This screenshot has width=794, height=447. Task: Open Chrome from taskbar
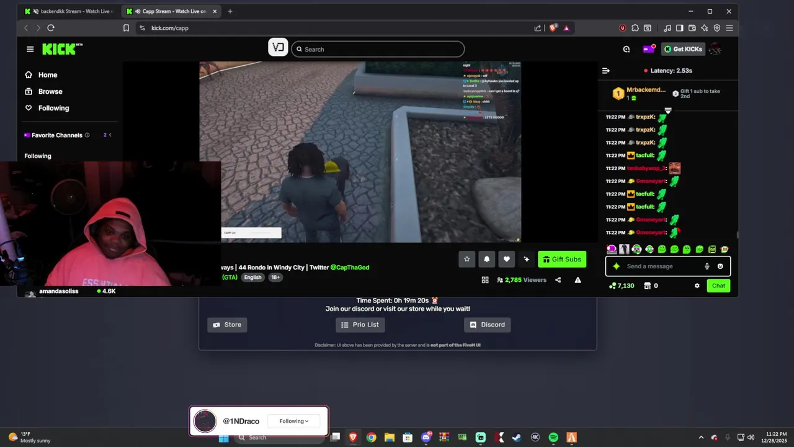[x=371, y=438]
